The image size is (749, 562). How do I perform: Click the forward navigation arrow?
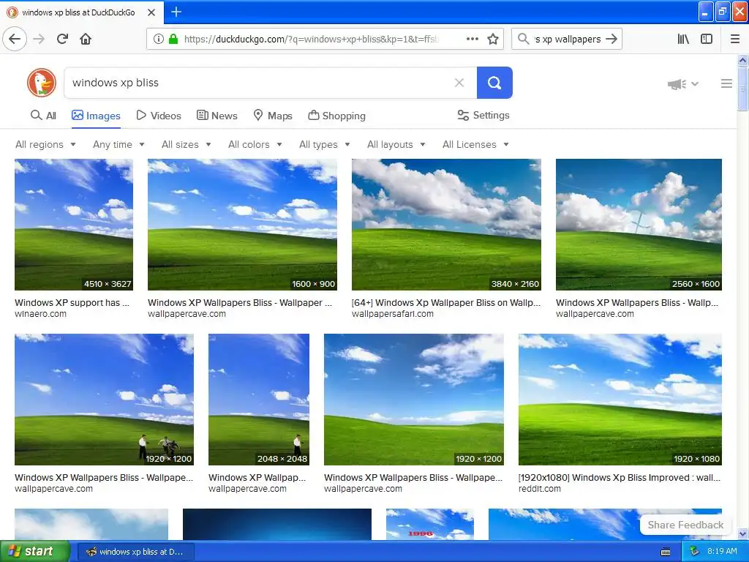[39, 39]
